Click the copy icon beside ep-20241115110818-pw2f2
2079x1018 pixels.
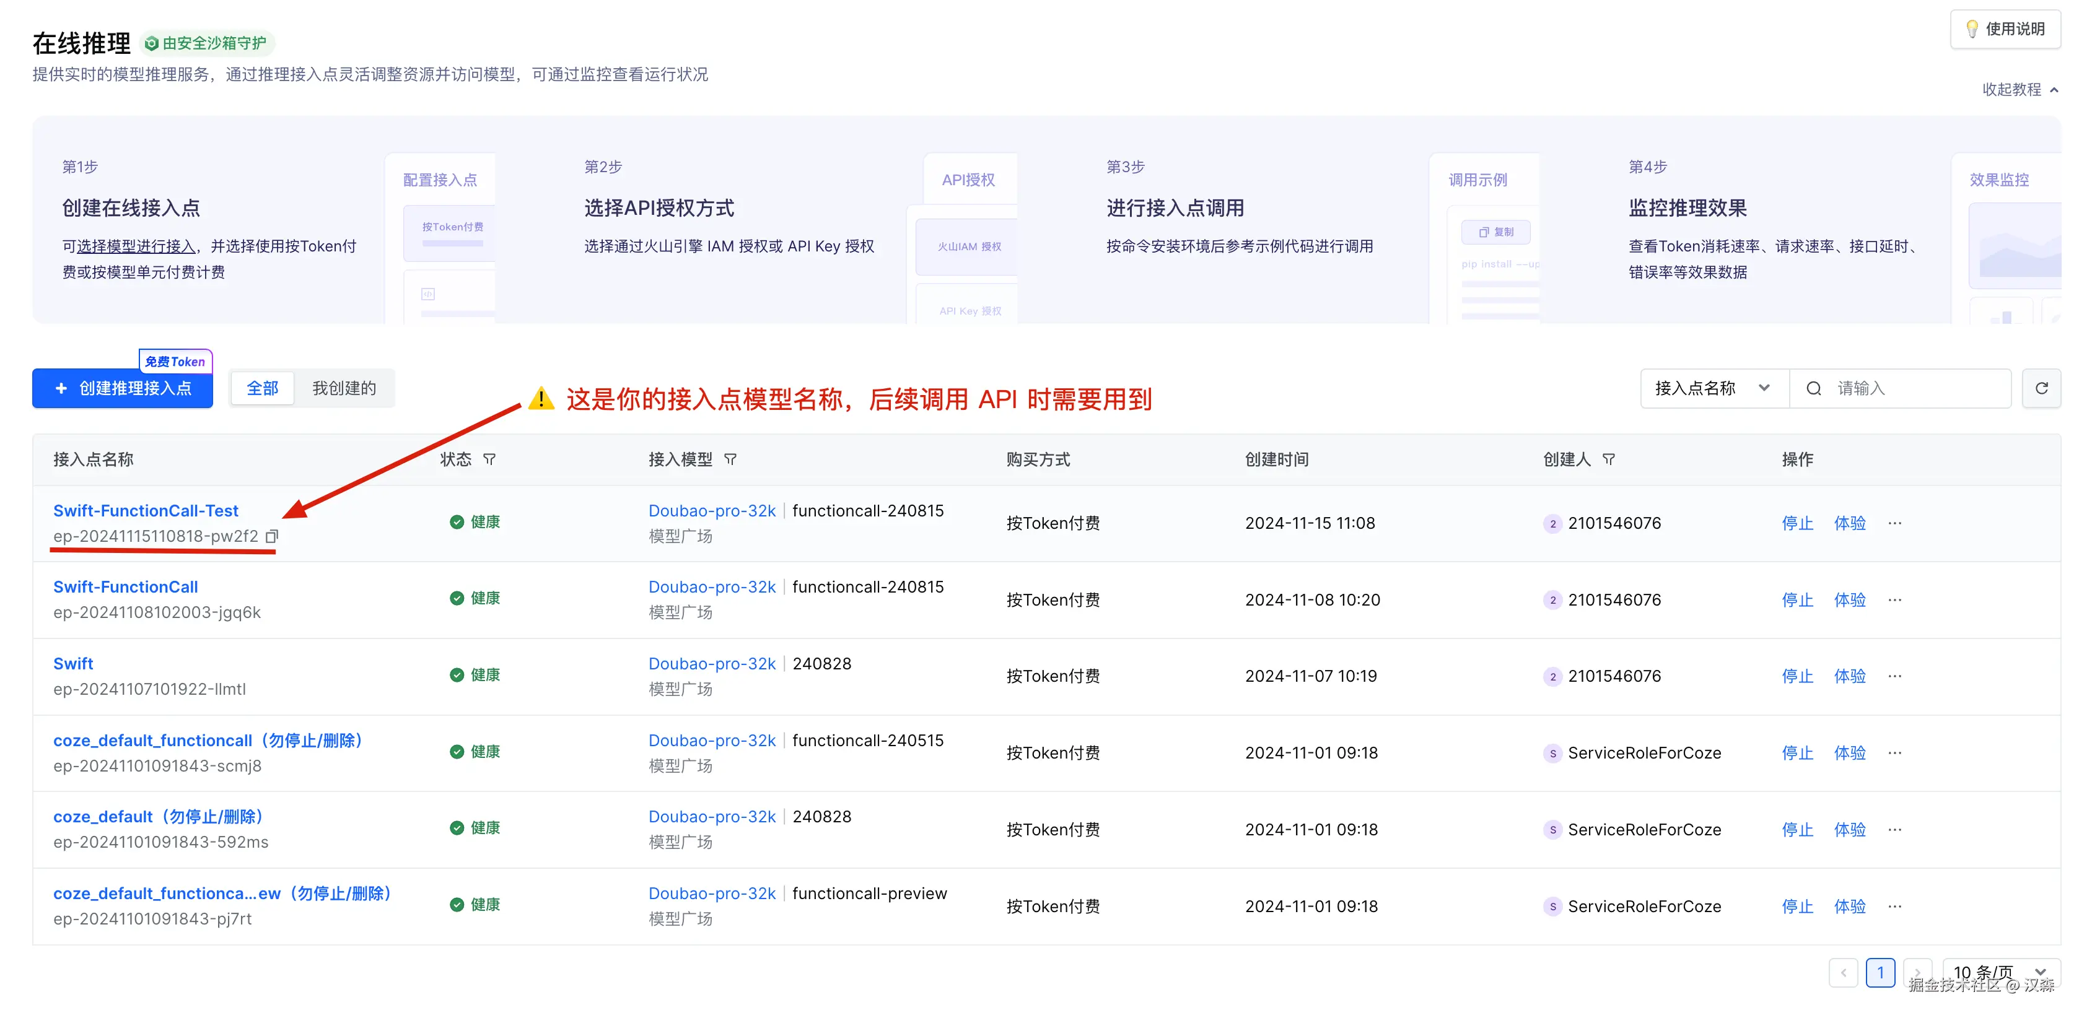[272, 536]
